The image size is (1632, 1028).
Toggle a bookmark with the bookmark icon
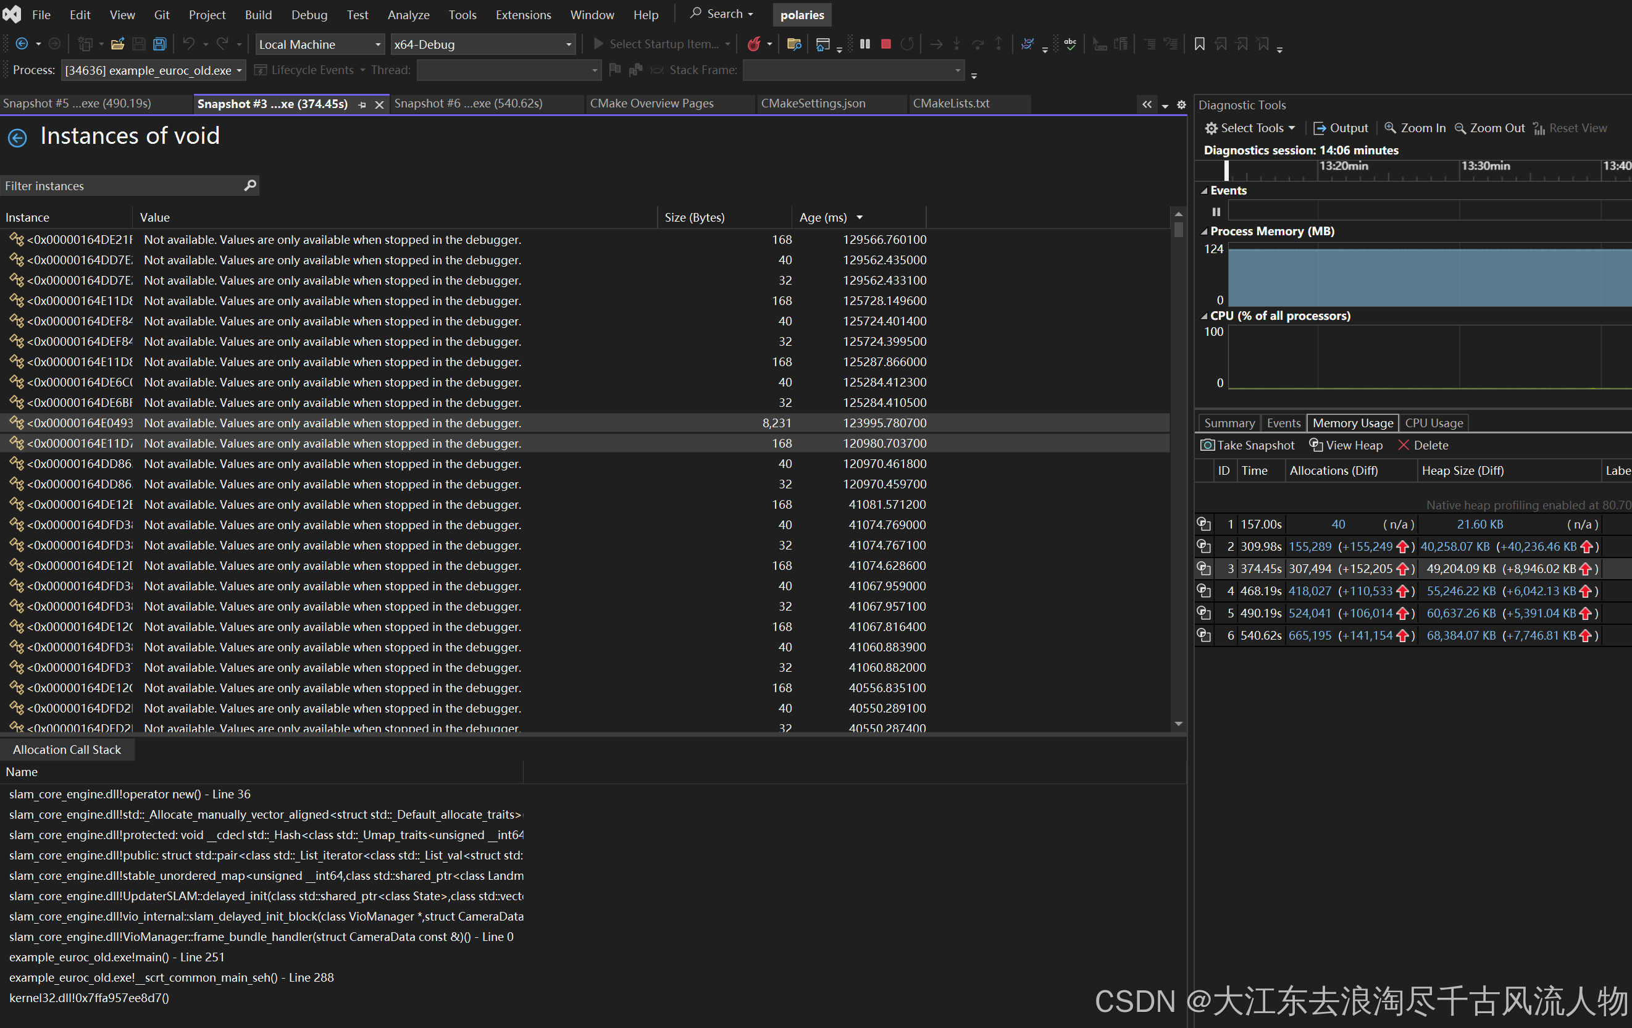click(x=1199, y=44)
